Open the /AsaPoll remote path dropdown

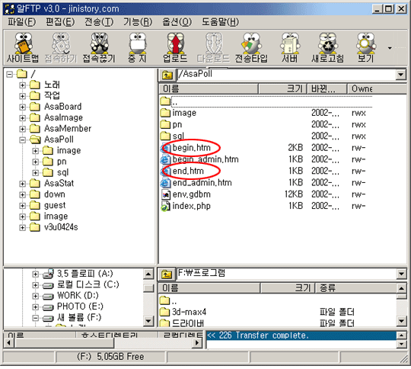click(401, 75)
